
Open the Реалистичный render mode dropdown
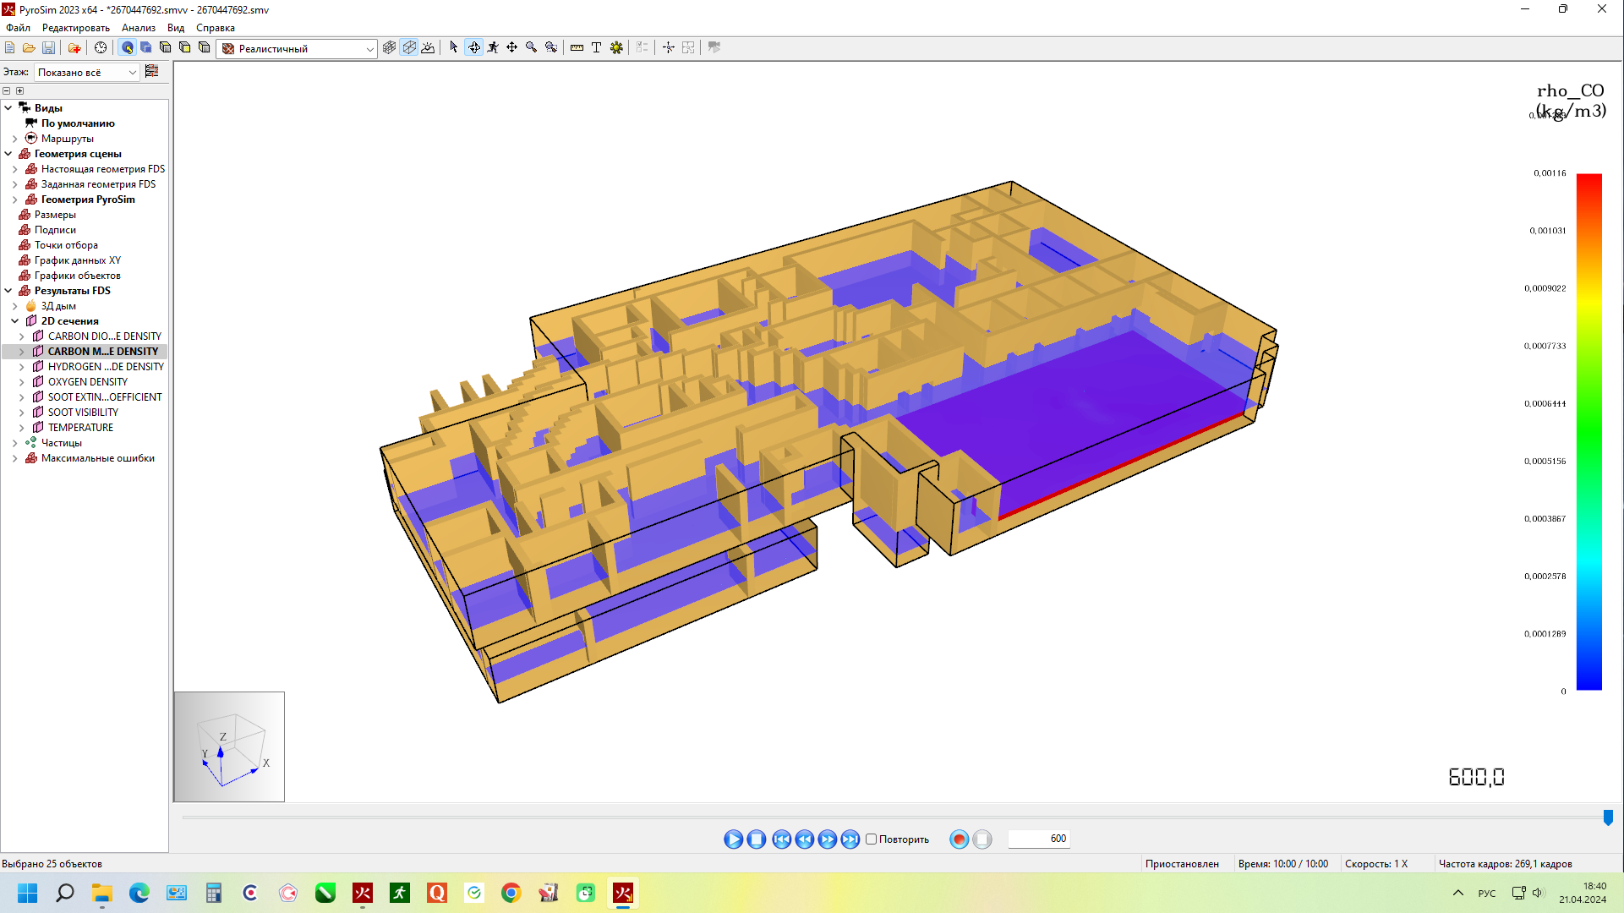tap(297, 49)
